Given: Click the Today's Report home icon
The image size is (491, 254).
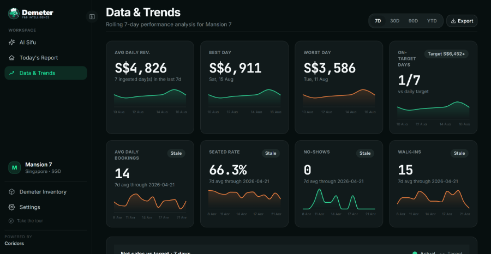Looking at the screenshot, I should tap(11, 58).
